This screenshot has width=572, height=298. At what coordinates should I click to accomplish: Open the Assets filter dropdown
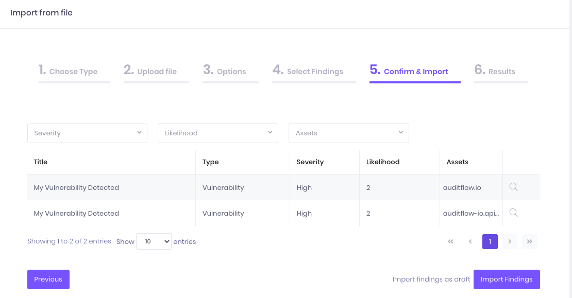click(349, 133)
